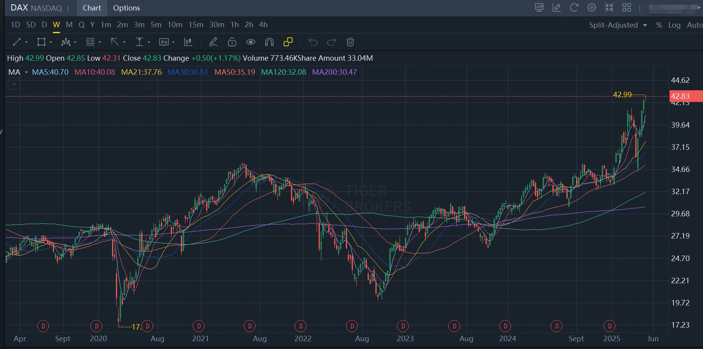The height and width of the screenshot is (349, 703).
Task: Click the magnet snap tool icon
Action: point(269,42)
